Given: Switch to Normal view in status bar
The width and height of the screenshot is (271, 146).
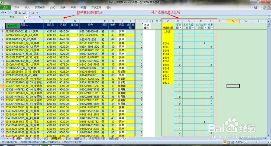Looking at the screenshot, I should [225, 142].
